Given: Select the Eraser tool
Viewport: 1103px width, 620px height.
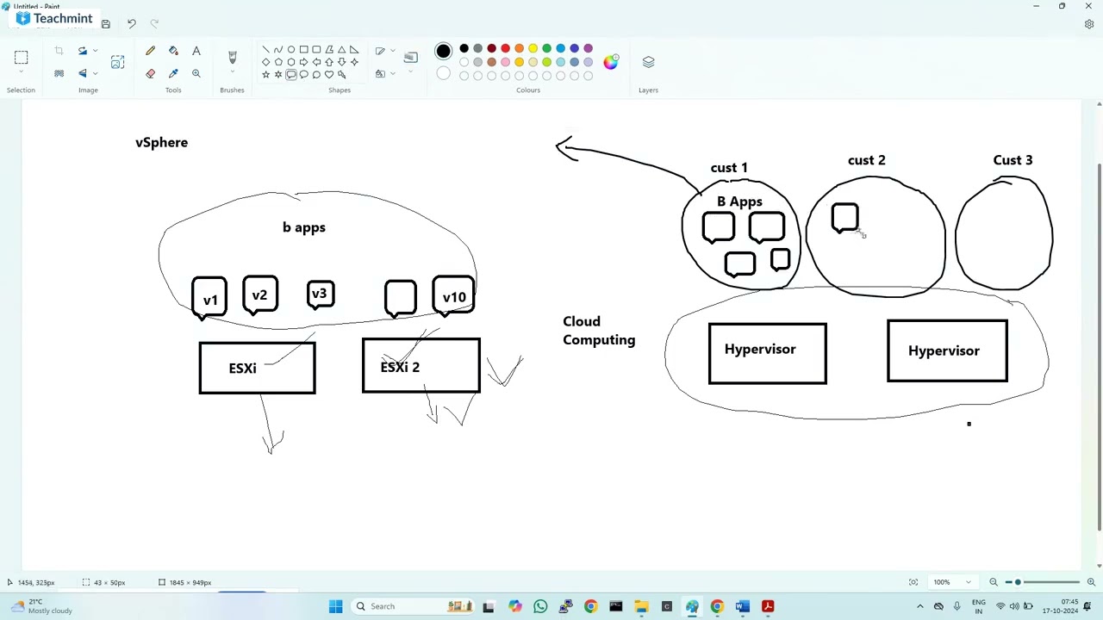Looking at the screenshot, I should (150, 73).
